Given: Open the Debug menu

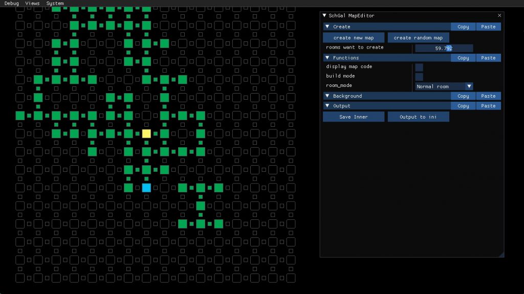Looking at the screenshot, I should point(12,4).
